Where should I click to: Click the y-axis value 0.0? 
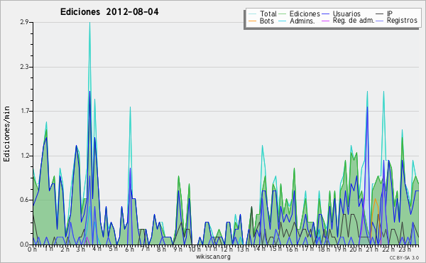(24, 245)
